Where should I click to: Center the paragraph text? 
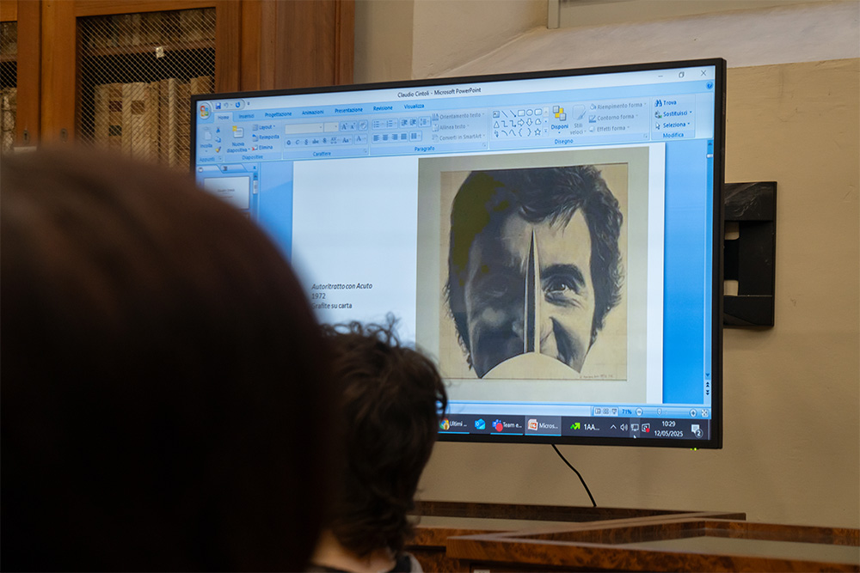point(385,137)
